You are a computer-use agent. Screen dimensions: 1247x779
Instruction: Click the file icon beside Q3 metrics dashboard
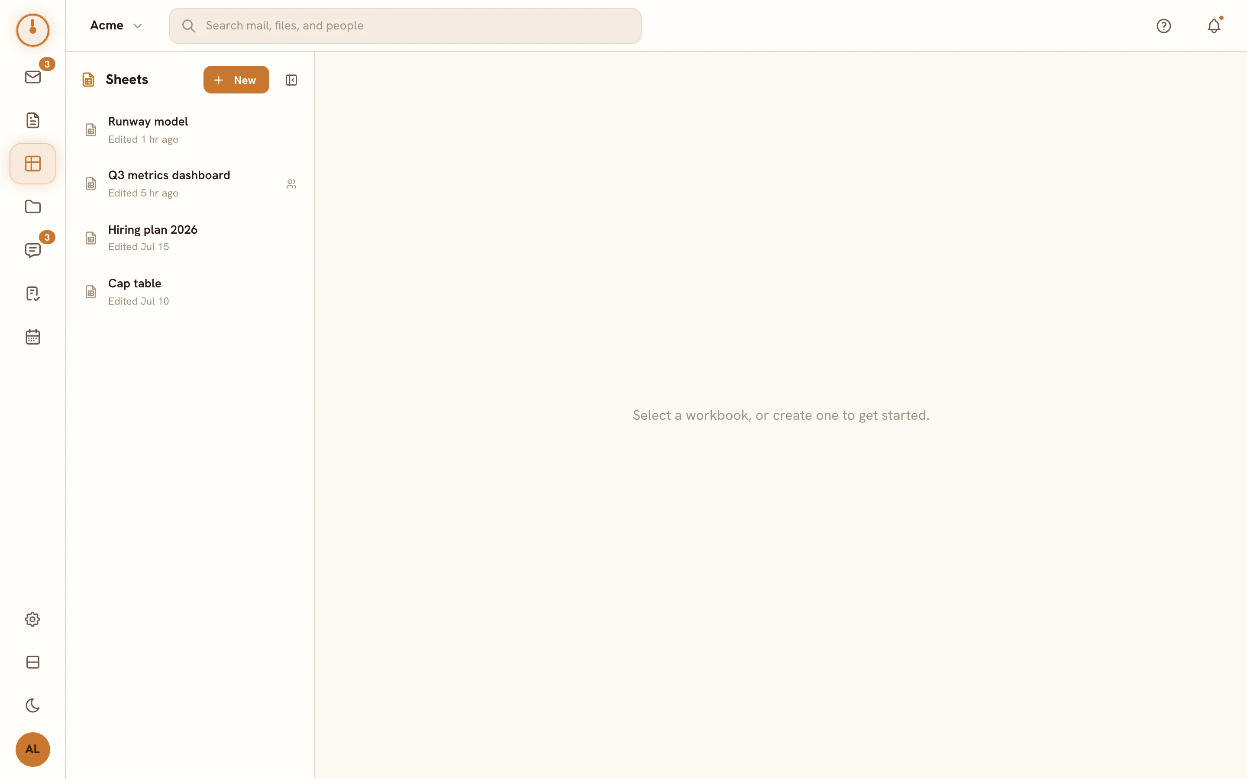[x=90, y=184]
